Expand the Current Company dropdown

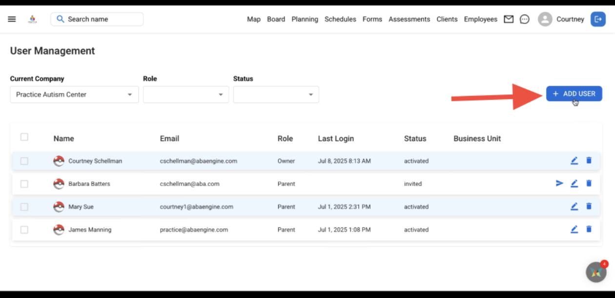coord(74,94)
